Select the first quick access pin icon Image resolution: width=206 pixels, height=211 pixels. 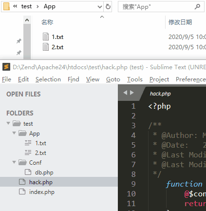point(19,41)
